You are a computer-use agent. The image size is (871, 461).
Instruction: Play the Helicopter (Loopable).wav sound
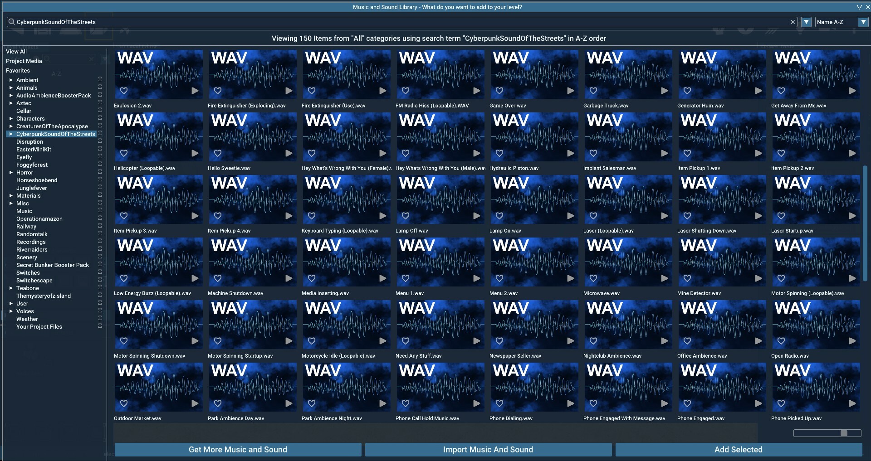tap(195, 154)
